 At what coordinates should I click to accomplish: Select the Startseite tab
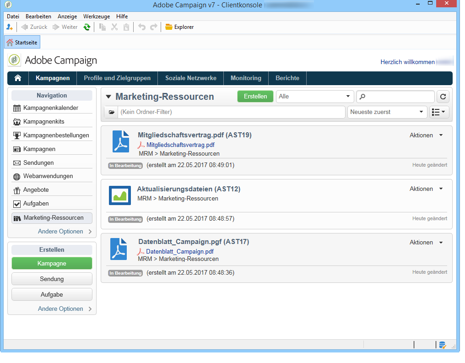(22, 43)
